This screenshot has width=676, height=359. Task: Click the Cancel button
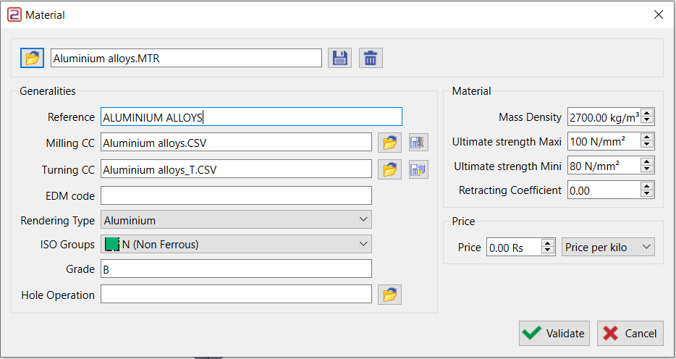(630, 333)
